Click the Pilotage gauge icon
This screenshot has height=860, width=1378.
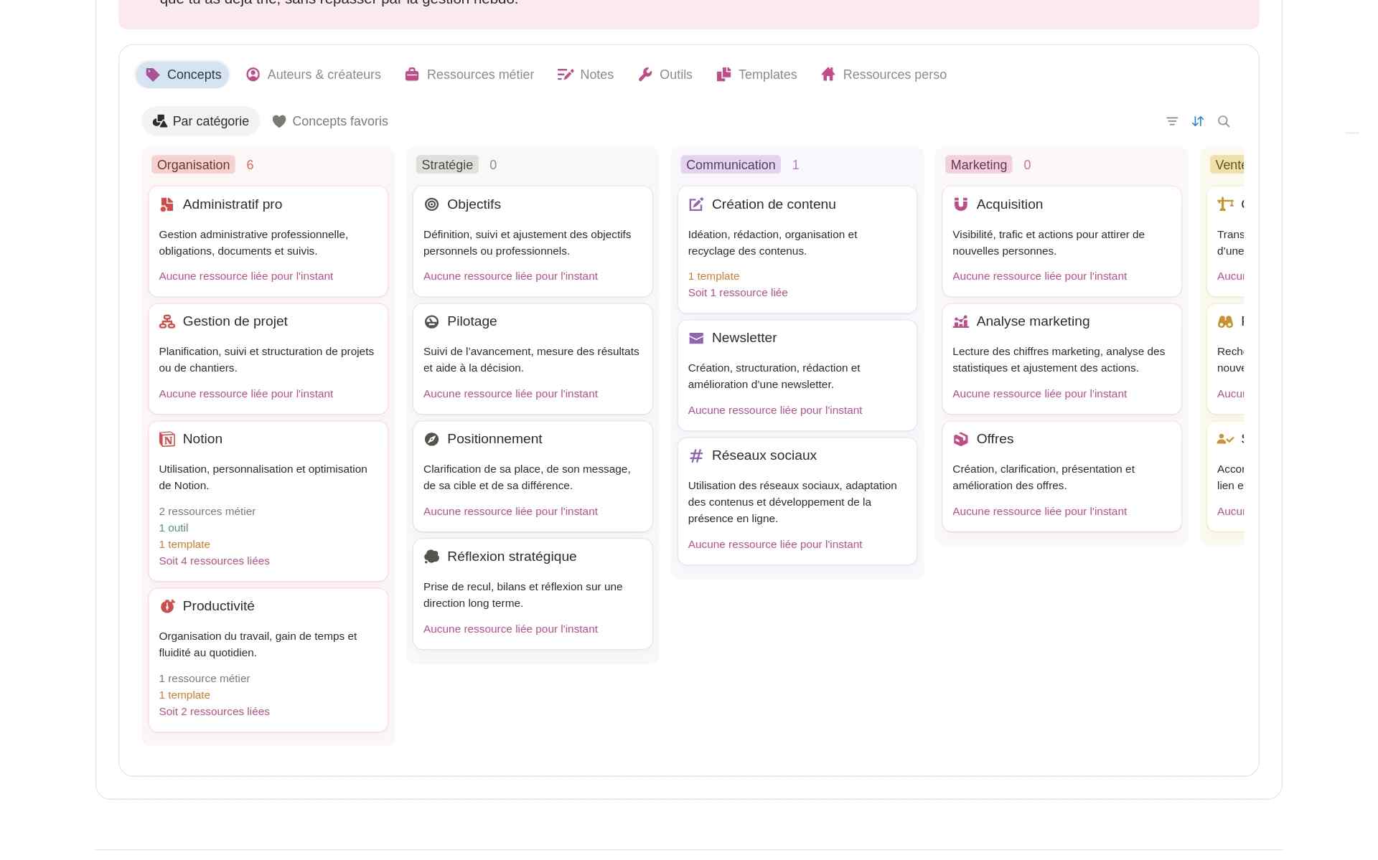[431, 321]
